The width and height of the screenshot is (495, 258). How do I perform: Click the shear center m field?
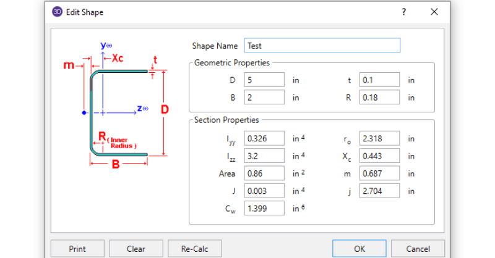(x=379, y=173)
